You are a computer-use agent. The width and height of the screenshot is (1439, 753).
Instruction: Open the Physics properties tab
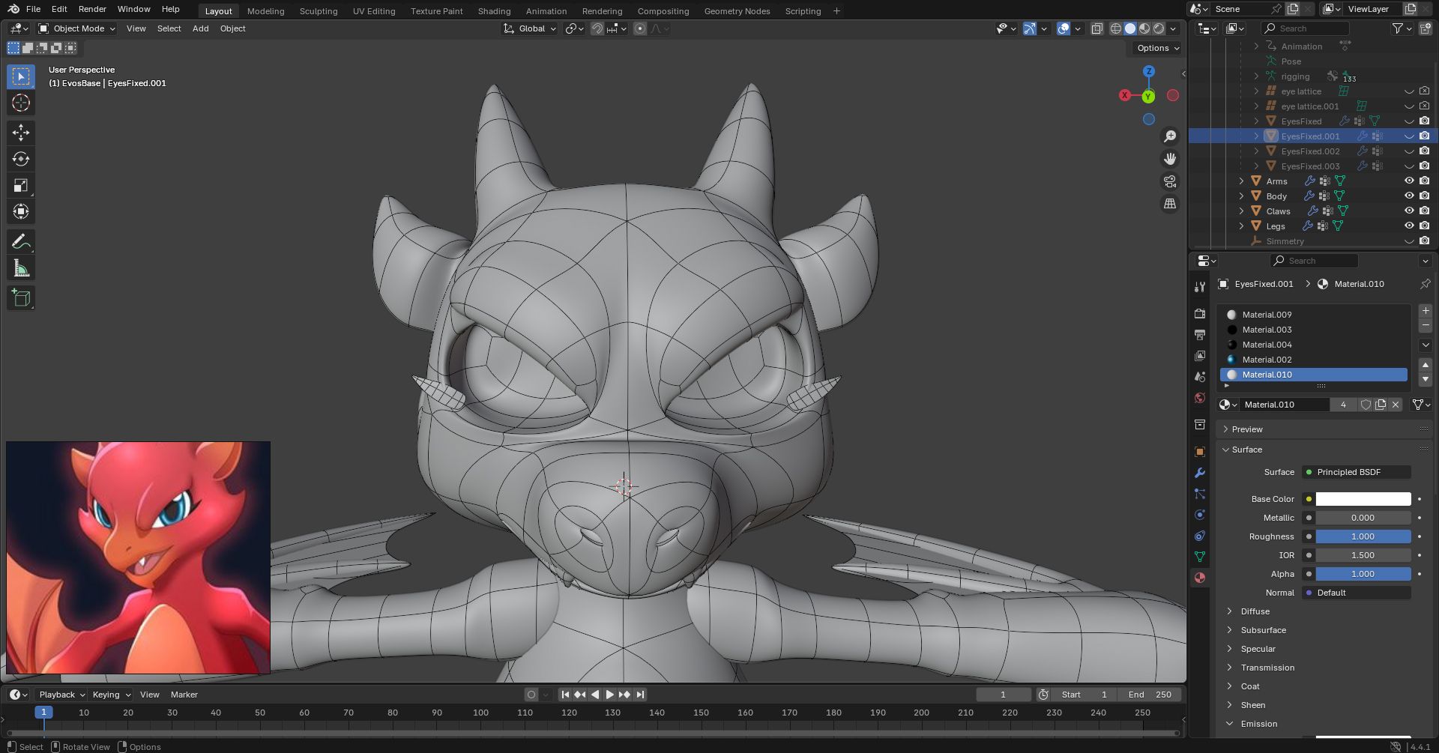[x=1200, y=514]
